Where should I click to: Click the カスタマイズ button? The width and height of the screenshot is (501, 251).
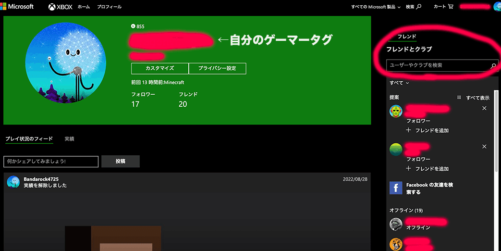point(160,68)
